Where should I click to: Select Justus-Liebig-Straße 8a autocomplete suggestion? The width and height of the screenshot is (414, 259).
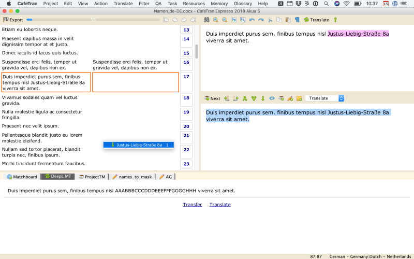coord(139,145)
